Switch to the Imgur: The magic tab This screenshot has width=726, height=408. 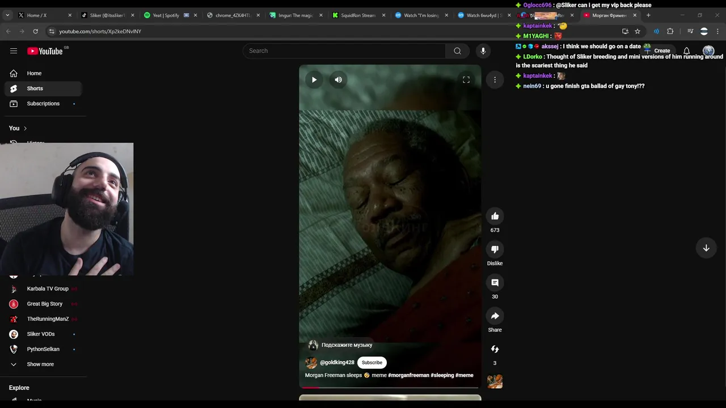296,15
